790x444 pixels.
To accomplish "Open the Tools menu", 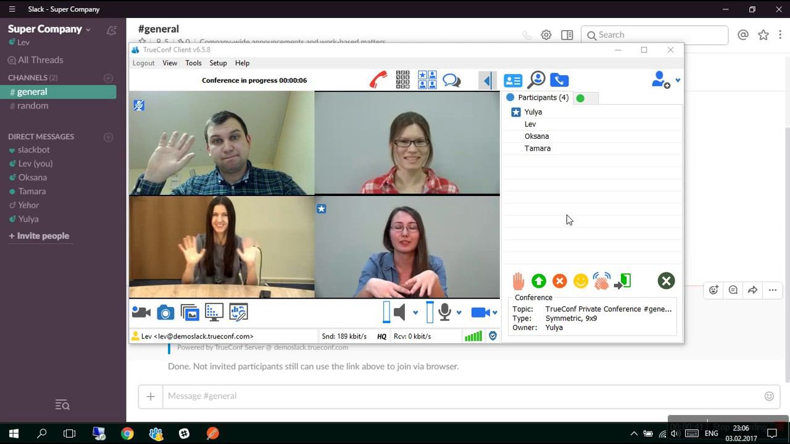I will (x=193, y=63).
